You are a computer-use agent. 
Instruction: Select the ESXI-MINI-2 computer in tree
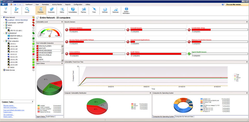click(x=14, y=39)
